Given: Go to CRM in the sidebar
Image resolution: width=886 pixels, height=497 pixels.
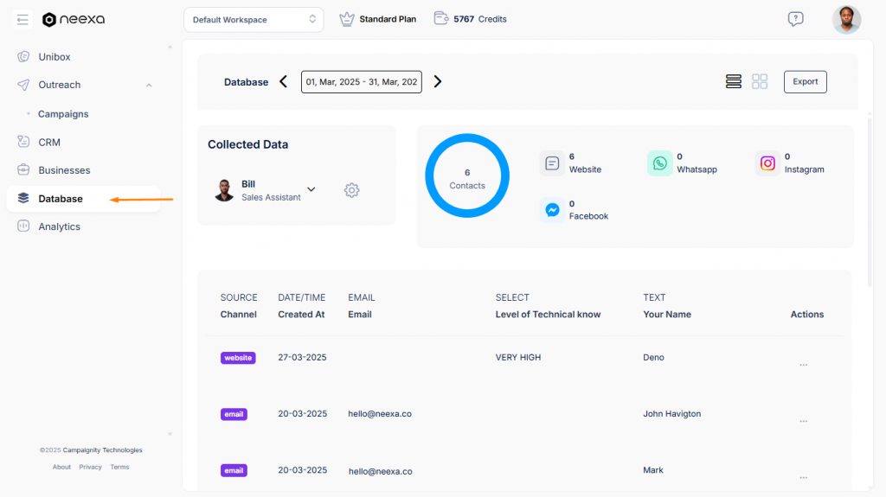Looking at the screenshot, I should pos(49,142).
